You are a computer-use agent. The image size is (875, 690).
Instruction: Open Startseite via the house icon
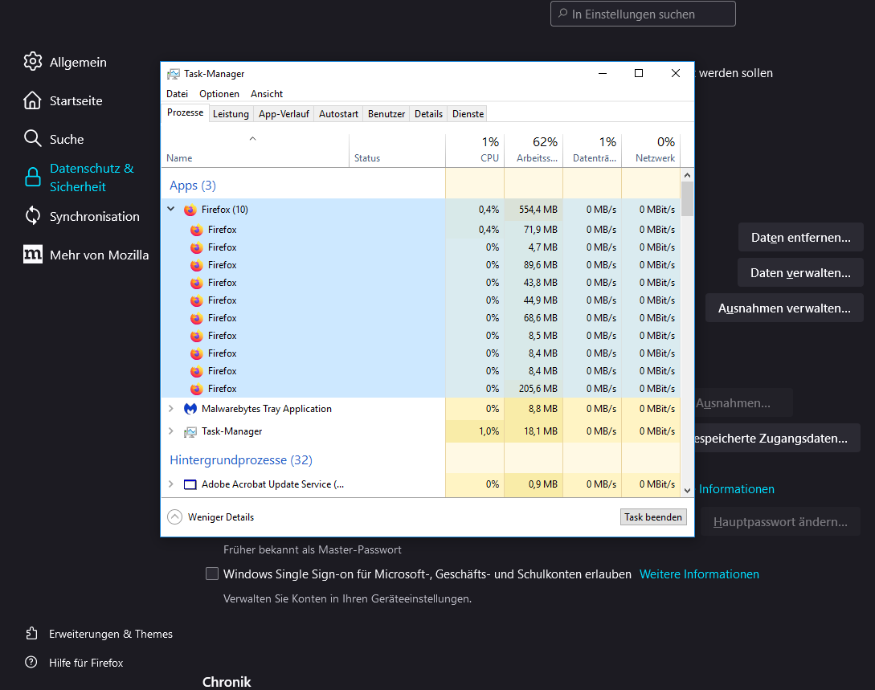point(32,100)
